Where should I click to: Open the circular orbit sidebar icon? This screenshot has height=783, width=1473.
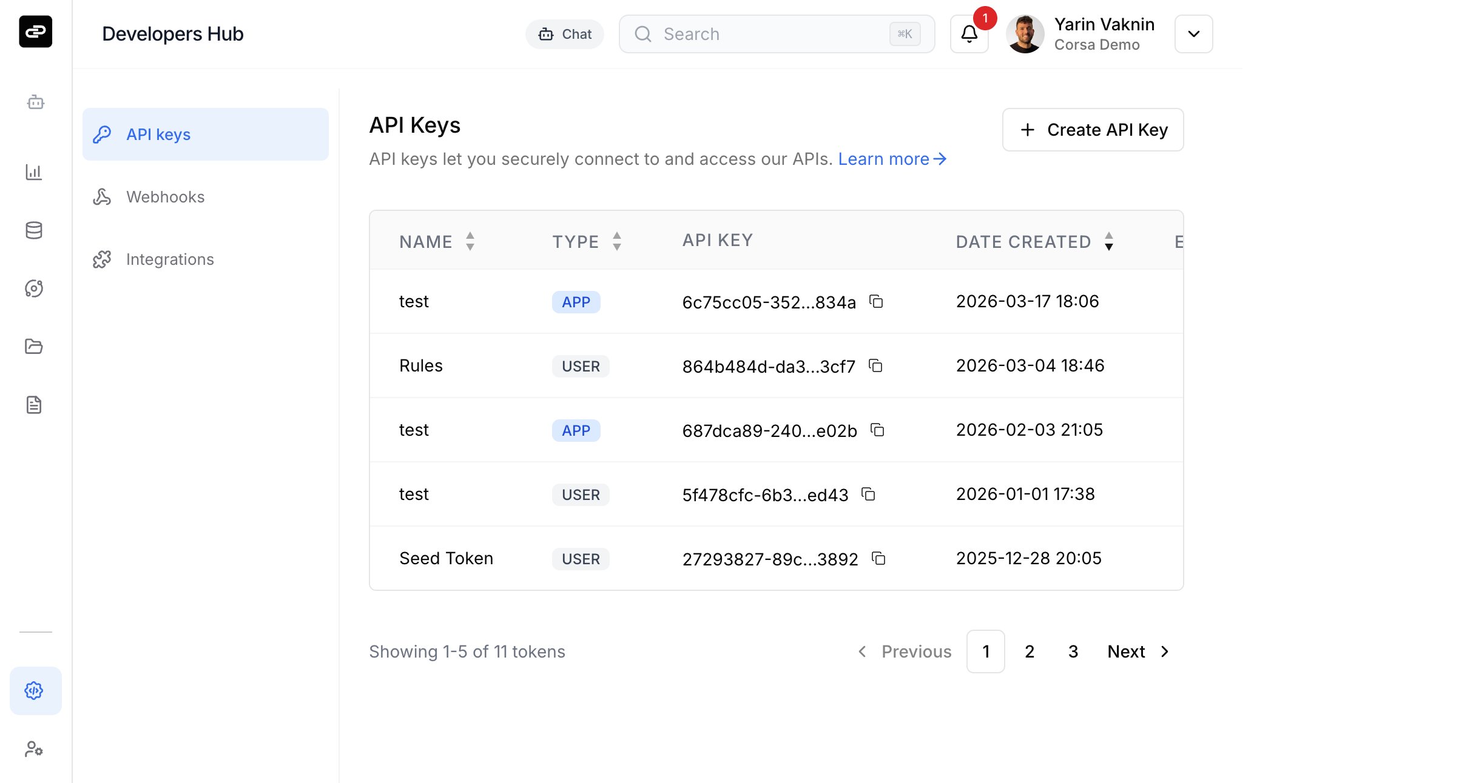coord(34,288)
